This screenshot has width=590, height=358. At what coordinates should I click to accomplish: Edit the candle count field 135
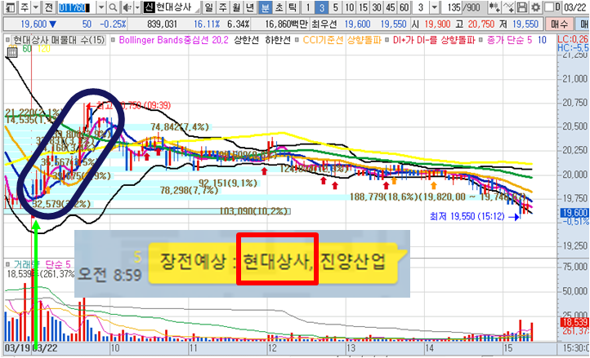coord(454,7)
